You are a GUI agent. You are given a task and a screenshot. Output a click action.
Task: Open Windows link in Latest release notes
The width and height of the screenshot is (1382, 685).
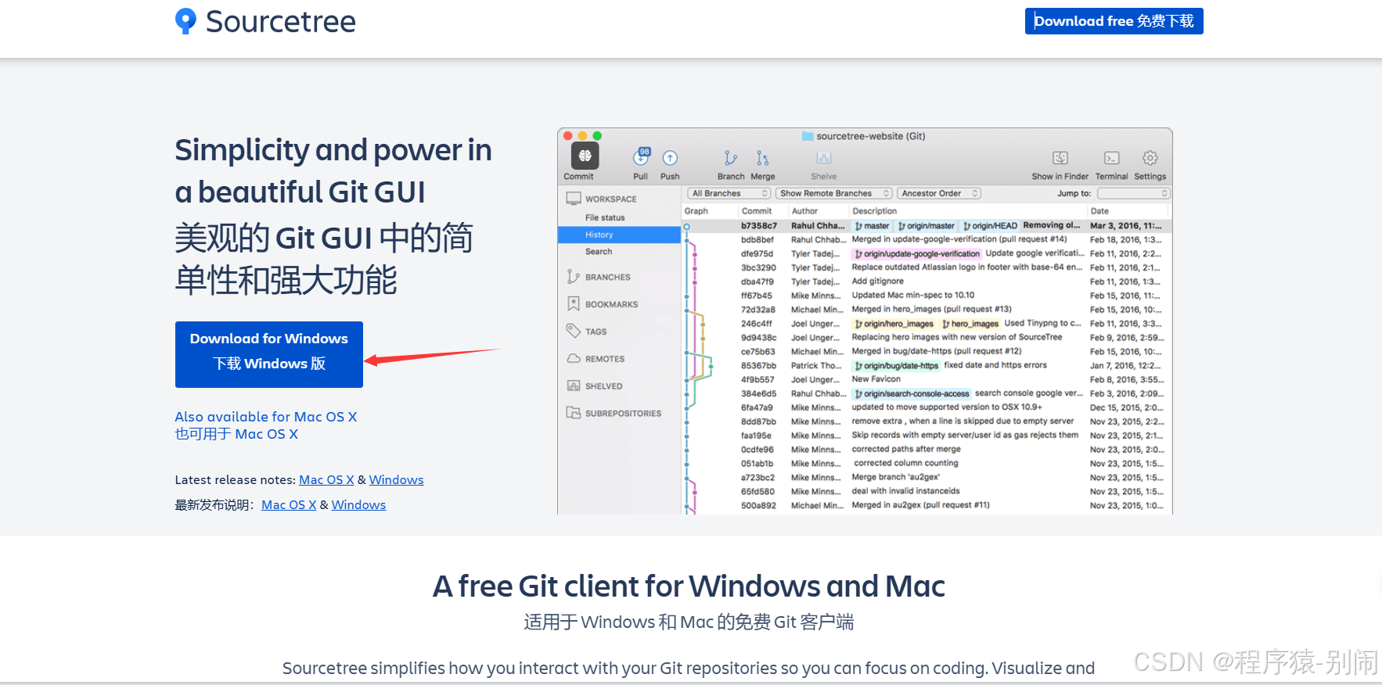(x=396, y=480)
